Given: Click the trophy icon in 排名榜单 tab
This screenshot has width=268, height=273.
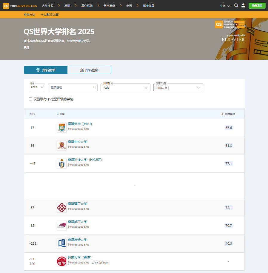Looking at the screenshot, I should coord(38,70).
